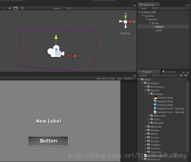This screenshot has height=162, width=191.
Task: Expand the Animations folder
Action: [x=146, y=87]
